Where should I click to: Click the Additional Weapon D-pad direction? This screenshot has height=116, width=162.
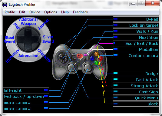point(28,22)
